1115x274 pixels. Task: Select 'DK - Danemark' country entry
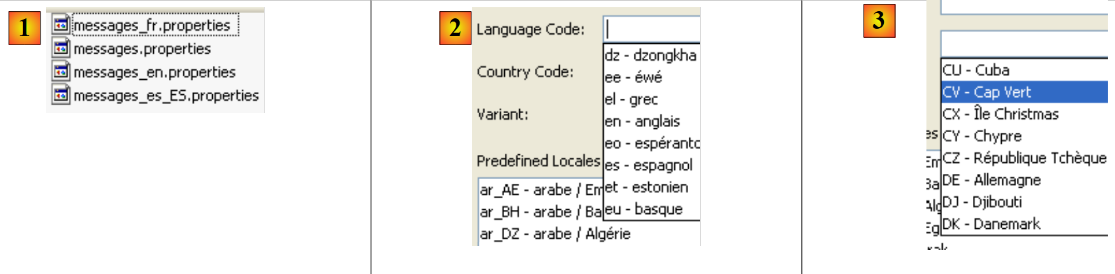point(991,224)
